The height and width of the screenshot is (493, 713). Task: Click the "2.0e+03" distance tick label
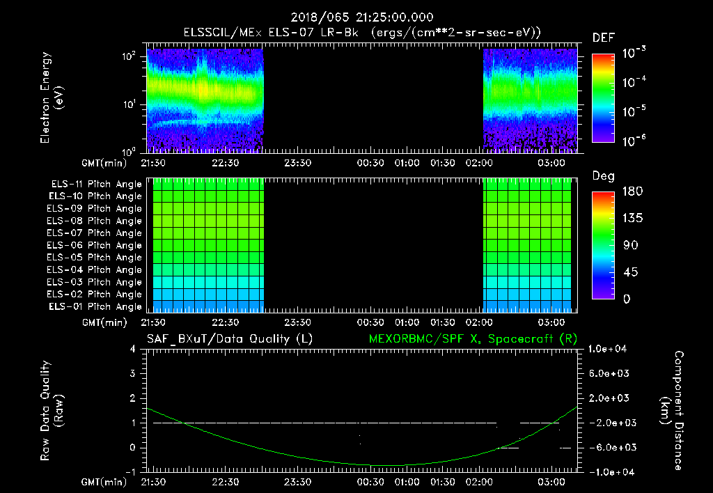pyautogui.click(x=609, y=398)
